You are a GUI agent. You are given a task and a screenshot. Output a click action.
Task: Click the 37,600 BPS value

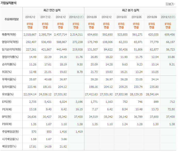click(x=154, y=117)
